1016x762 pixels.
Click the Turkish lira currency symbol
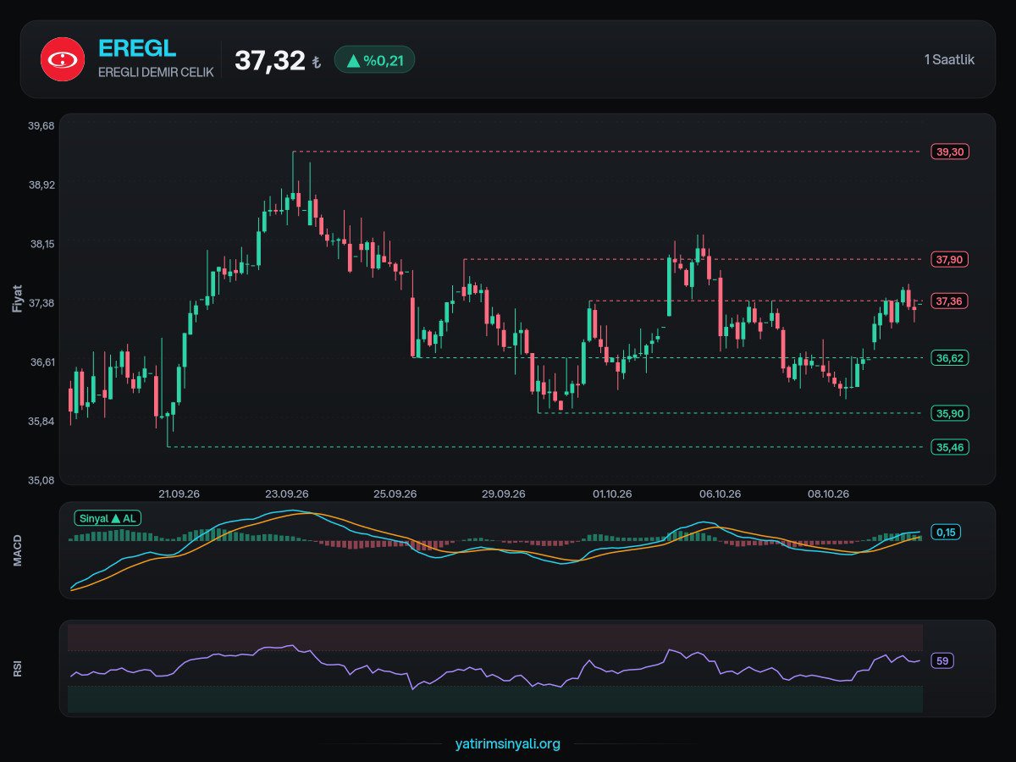pyautogui.click(x=317, y=63)
